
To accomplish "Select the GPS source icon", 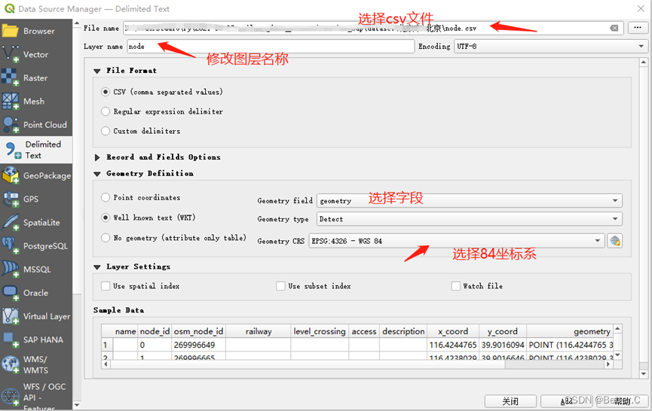I will pos(10,199).
